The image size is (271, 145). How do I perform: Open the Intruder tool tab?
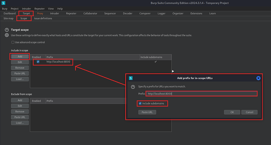click(x=54, y=13)
